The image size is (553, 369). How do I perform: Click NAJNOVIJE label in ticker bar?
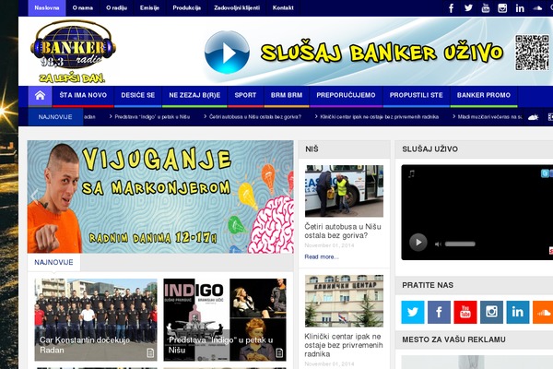55,117
